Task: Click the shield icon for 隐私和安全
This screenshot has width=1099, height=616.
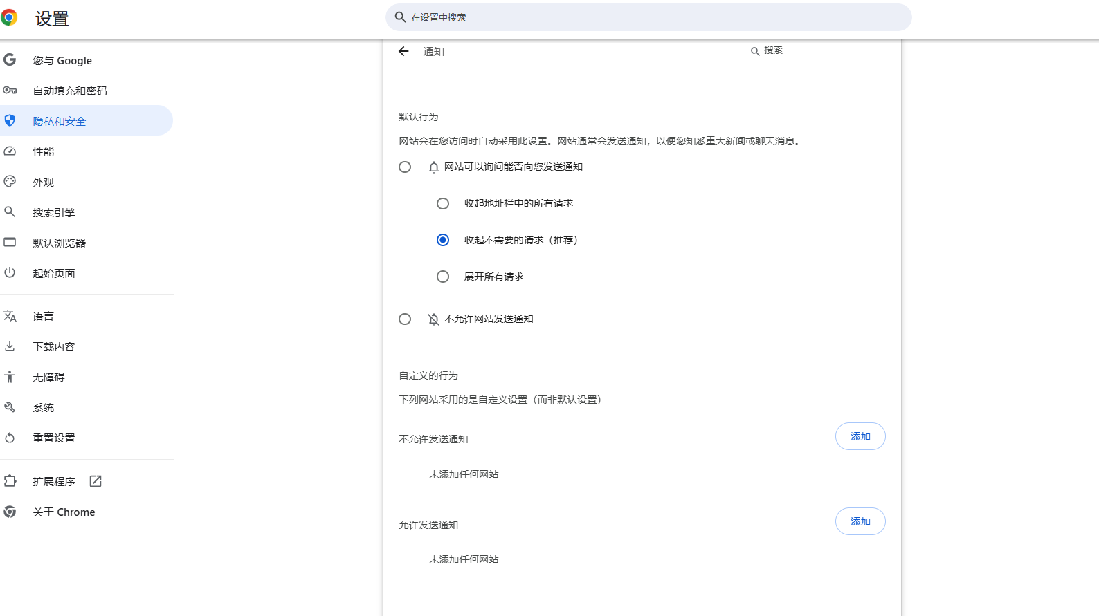Action: [x=10, y=121]
